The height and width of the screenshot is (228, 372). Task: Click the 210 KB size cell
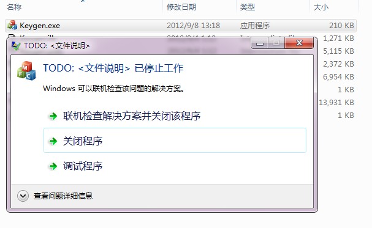click(341, 26)
